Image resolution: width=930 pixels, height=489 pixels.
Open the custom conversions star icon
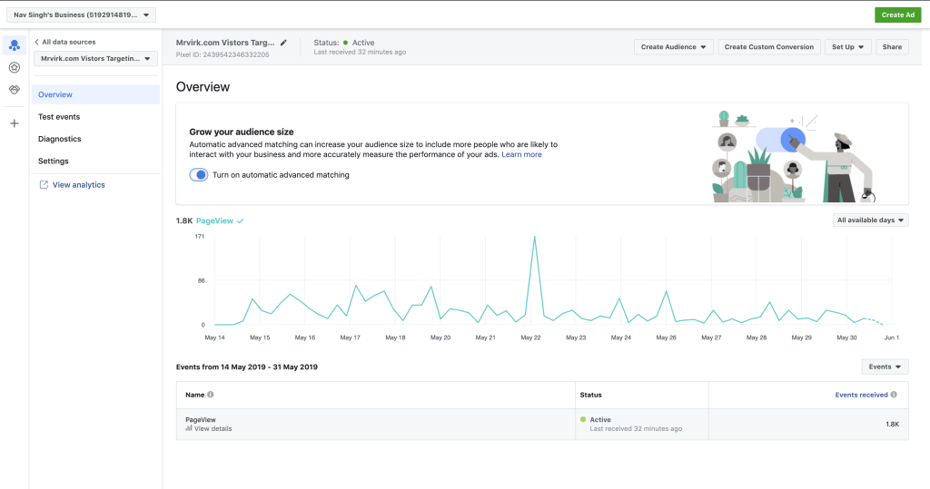coord(15,67)
